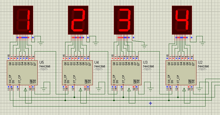Select the ground symbol beside the display showing 1

[41, 43]
